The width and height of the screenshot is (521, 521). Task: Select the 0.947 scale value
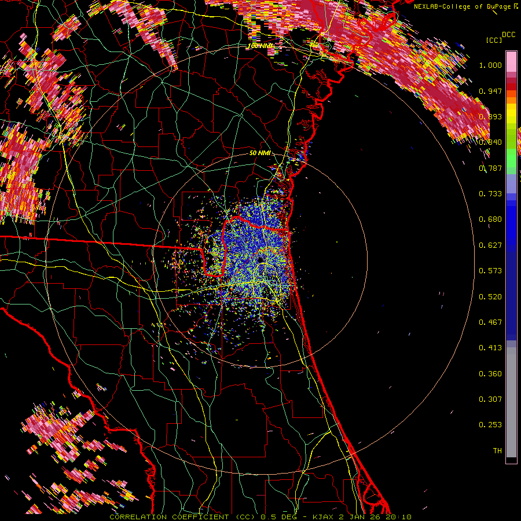click(490, 91)
